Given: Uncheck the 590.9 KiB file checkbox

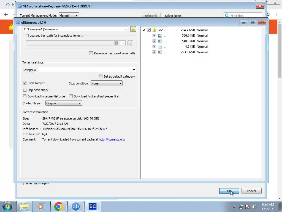Looking at the screenshot, I should click(154, 36).
